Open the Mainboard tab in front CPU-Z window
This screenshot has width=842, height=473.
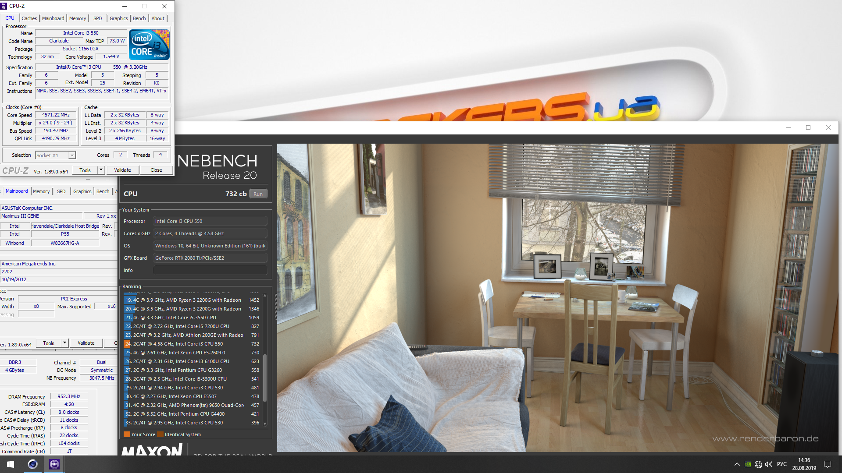tap(53, 18)
